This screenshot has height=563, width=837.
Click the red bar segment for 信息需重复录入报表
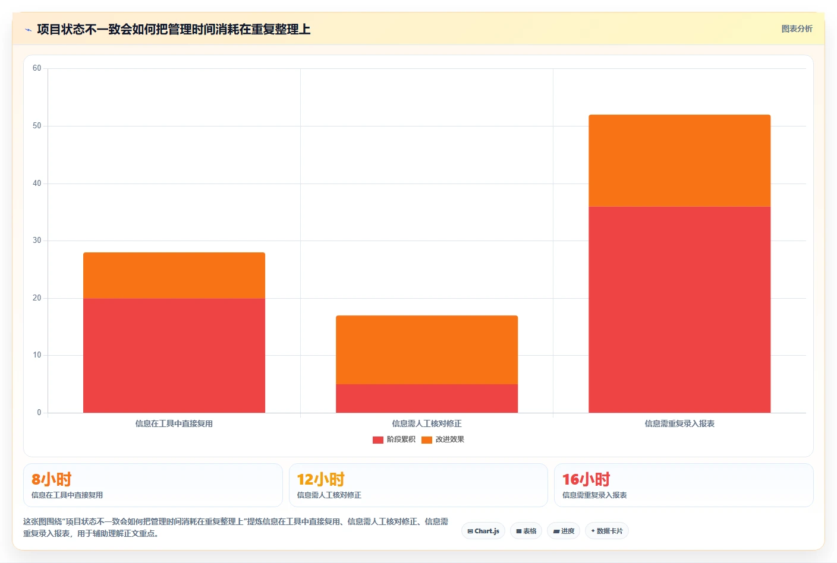(679, 309)
